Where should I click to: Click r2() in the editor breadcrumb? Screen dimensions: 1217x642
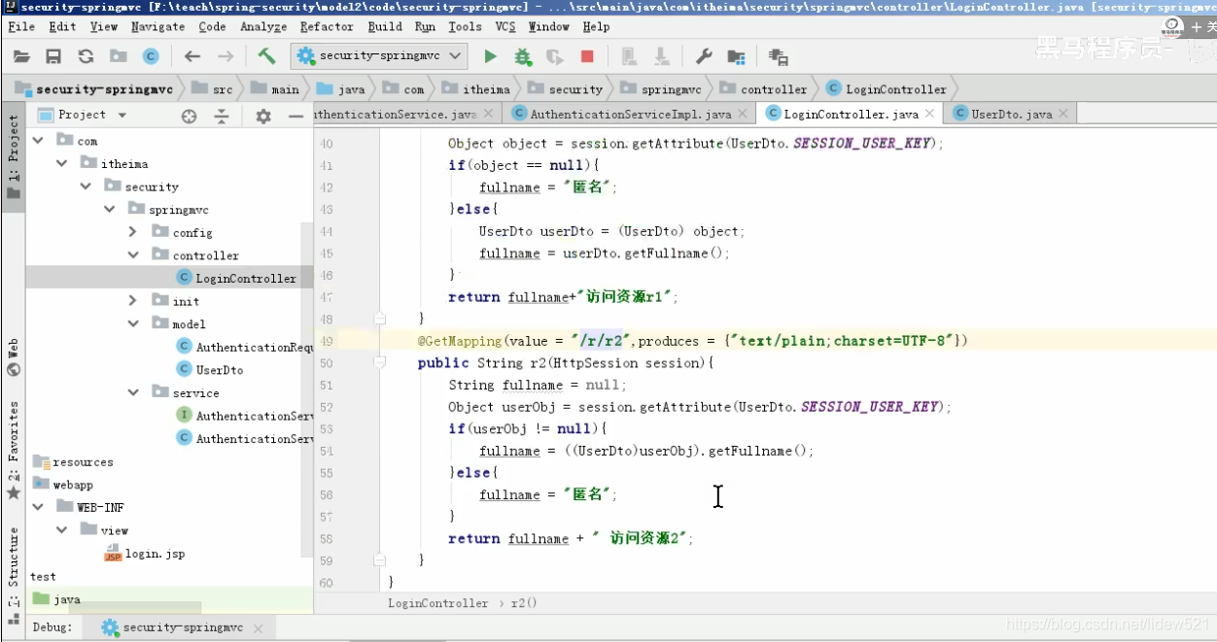(524, 603)
